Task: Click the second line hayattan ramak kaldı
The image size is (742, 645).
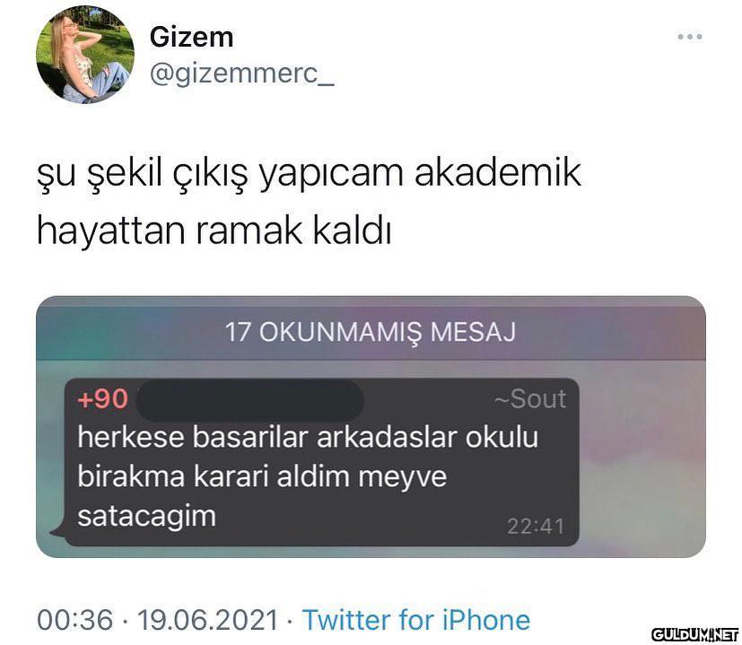Action: point(214,231)
